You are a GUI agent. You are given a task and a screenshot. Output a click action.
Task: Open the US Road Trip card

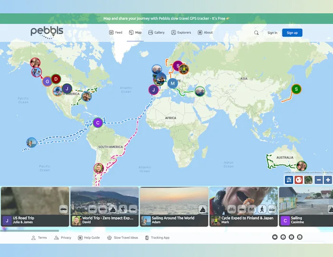pyautogui.click(x=35, y=207)
